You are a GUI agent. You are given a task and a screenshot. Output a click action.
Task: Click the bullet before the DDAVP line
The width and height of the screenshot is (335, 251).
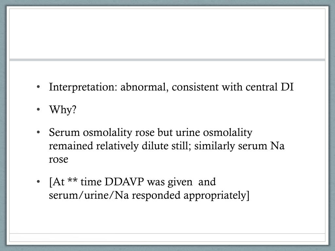pyautogui.click(x=38, y=182)
